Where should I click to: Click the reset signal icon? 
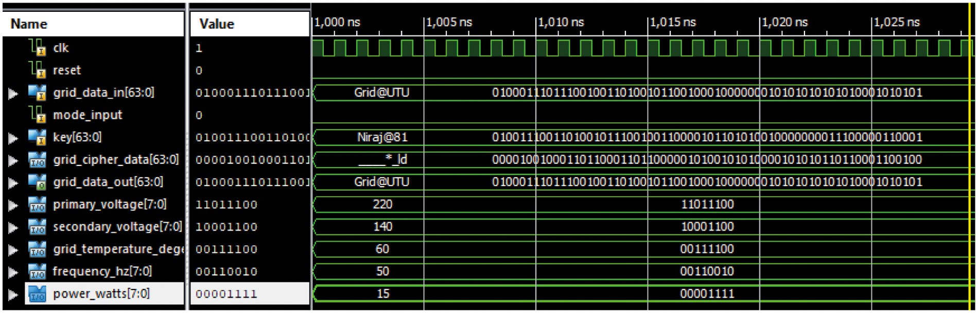tap(38, 69)
